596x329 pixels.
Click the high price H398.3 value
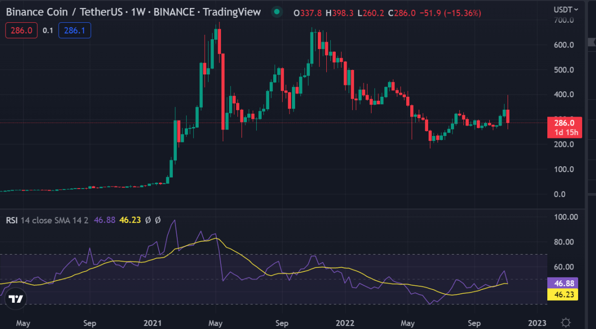click(x=340, y=13)
